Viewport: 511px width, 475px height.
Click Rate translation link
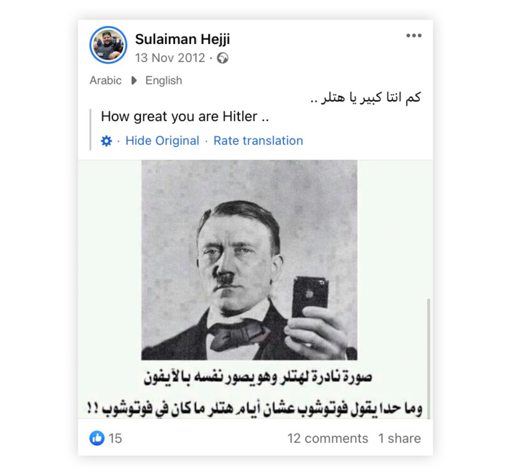[x=258, y=141]
